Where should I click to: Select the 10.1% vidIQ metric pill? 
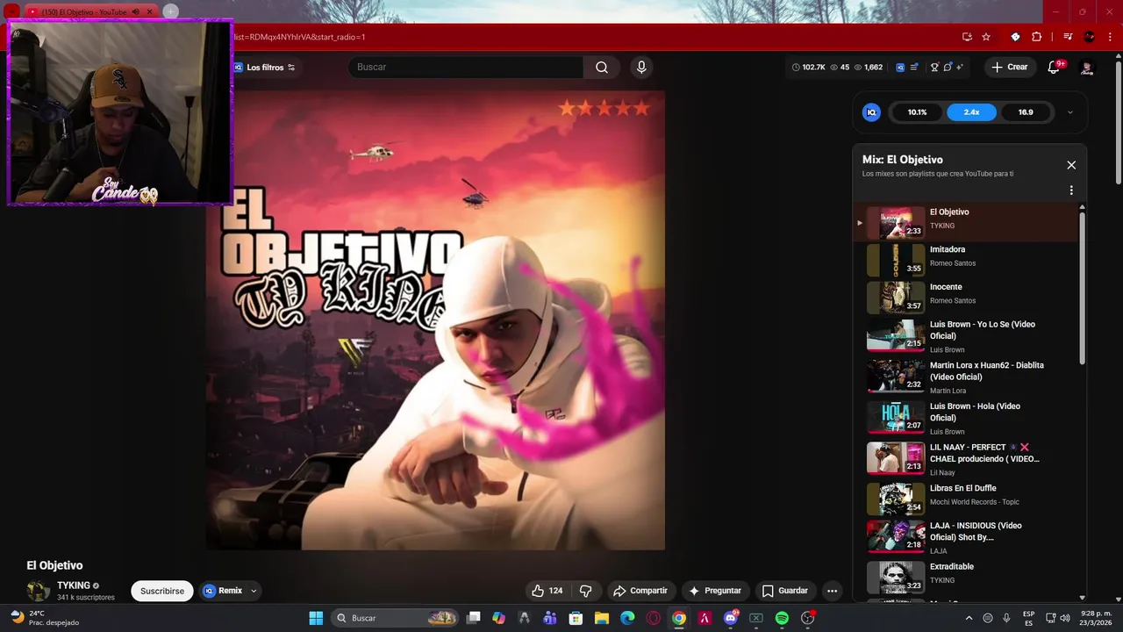(918, 112)
